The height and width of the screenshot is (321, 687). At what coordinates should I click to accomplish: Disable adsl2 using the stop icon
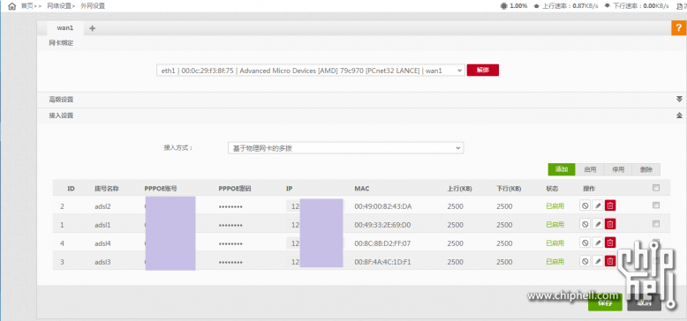(585, 205)
